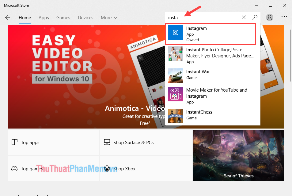Open the user account profile icon
This screenshot has height=196, width=292.
click(270, 18)
